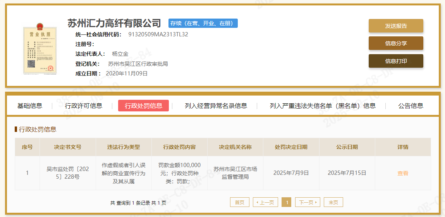Click the company name 苏州汇力高纤有限公司

[x=114, y=23]
